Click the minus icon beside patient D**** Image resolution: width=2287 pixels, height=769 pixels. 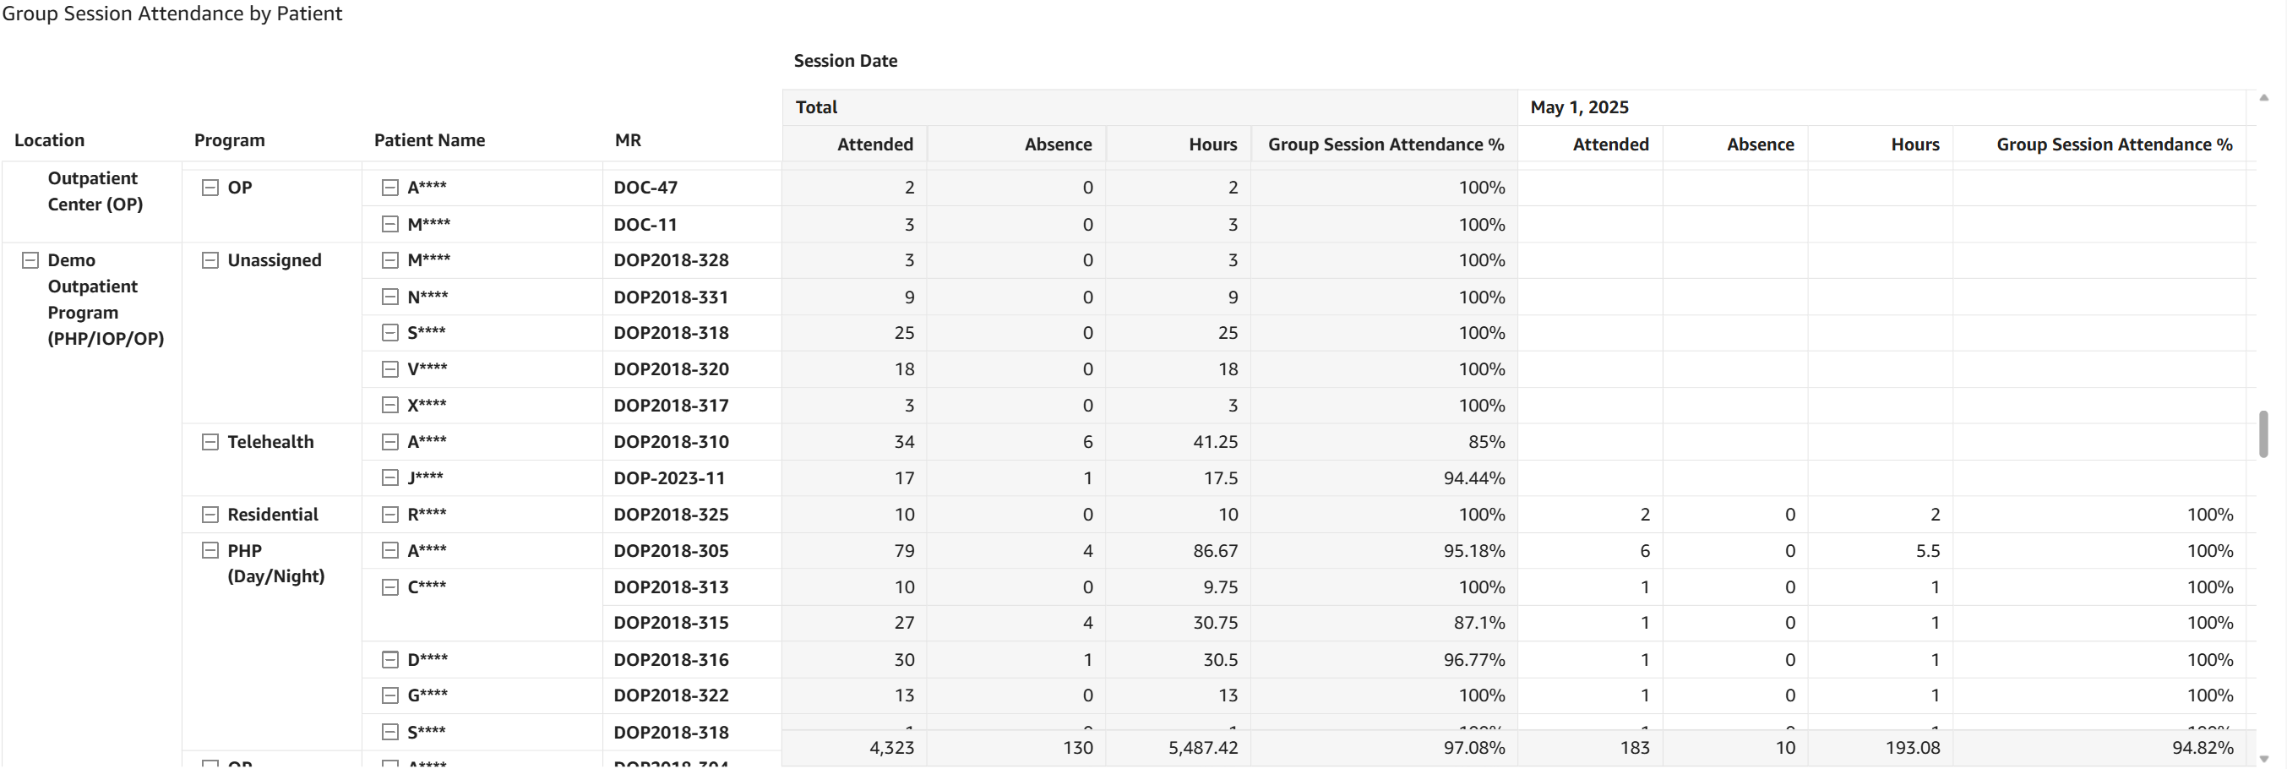[389, 660]
